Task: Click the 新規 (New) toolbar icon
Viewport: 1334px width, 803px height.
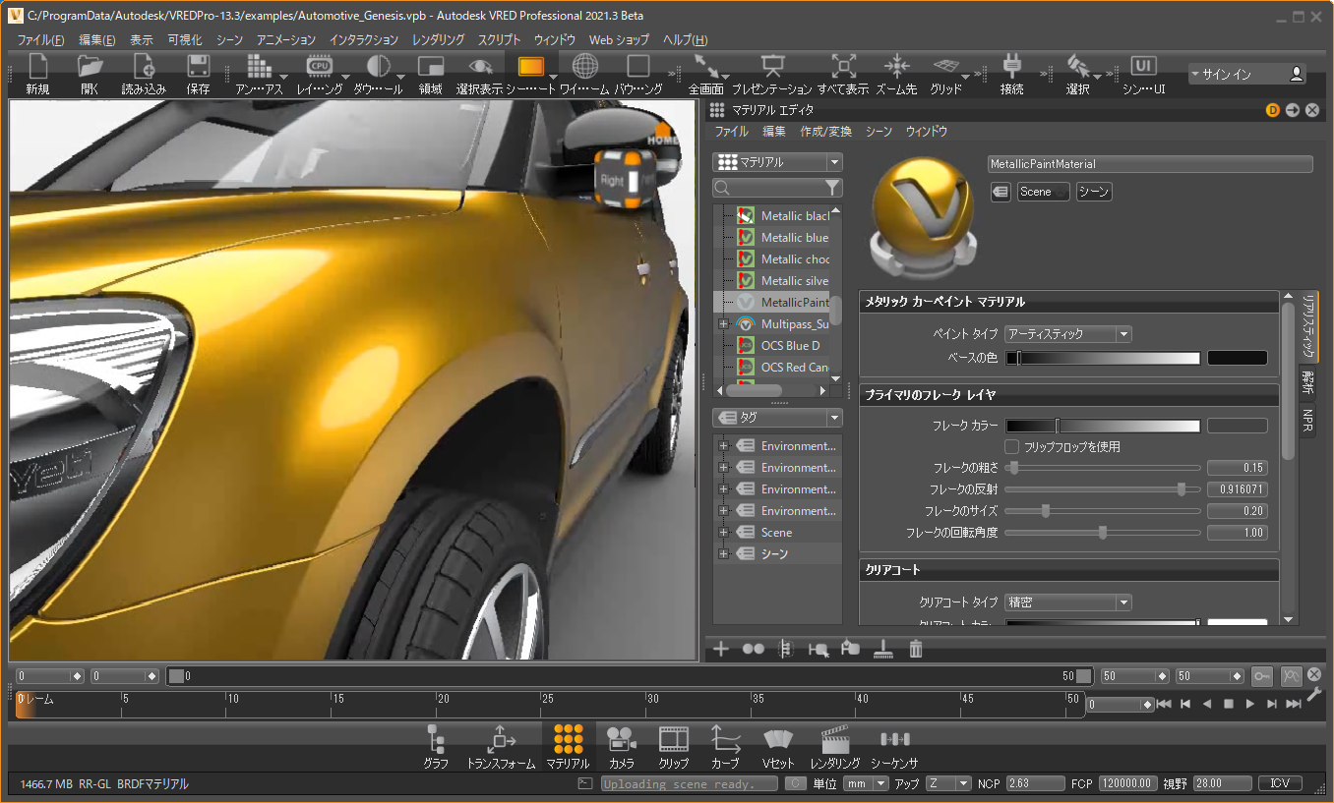Action: point(37,67)
